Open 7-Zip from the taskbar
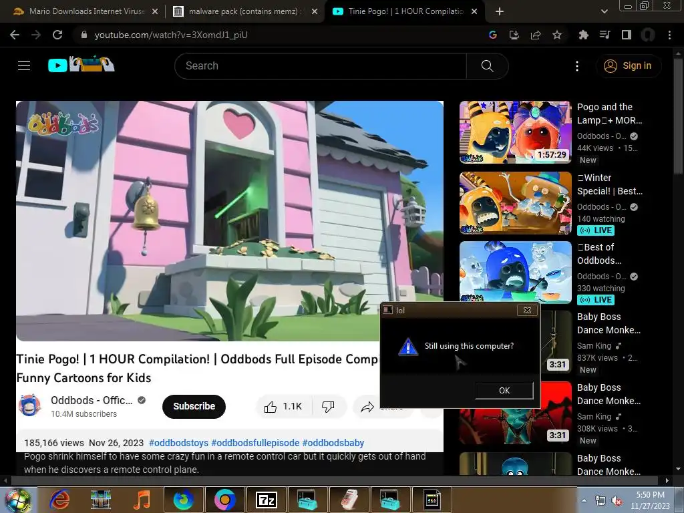Screen dimensions: 684x513 pos(266,500)
